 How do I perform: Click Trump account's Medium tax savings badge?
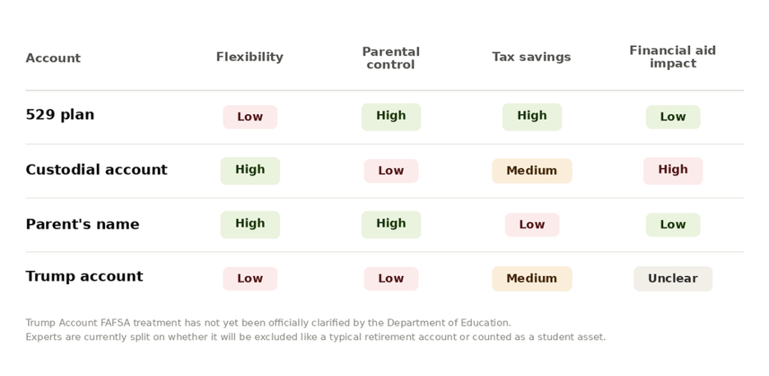tap(532, 279)
